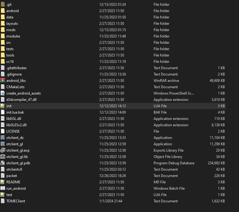The width and height of the screenshot is (239, 212).
Task: Click the layouts folder icon
Action: pyautogui.click(x=3, y=24)
